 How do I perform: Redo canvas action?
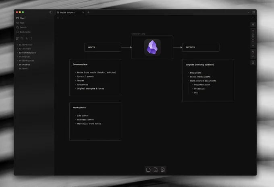(x=253, y=57)
